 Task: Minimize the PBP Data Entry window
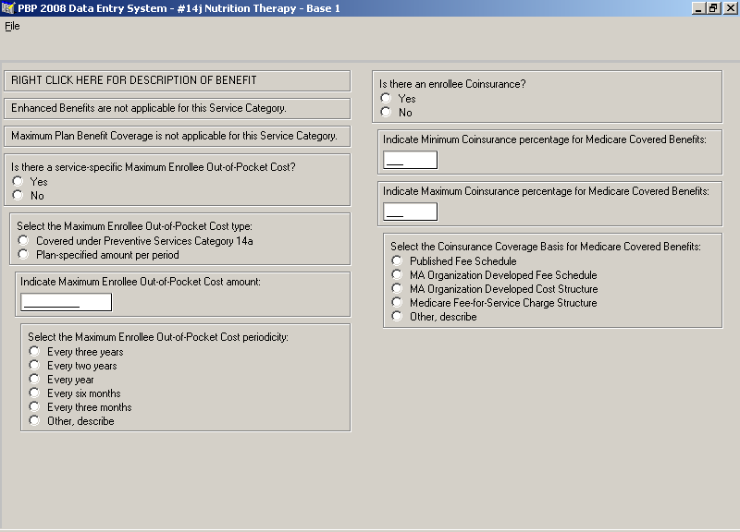[x=698, y=8]
